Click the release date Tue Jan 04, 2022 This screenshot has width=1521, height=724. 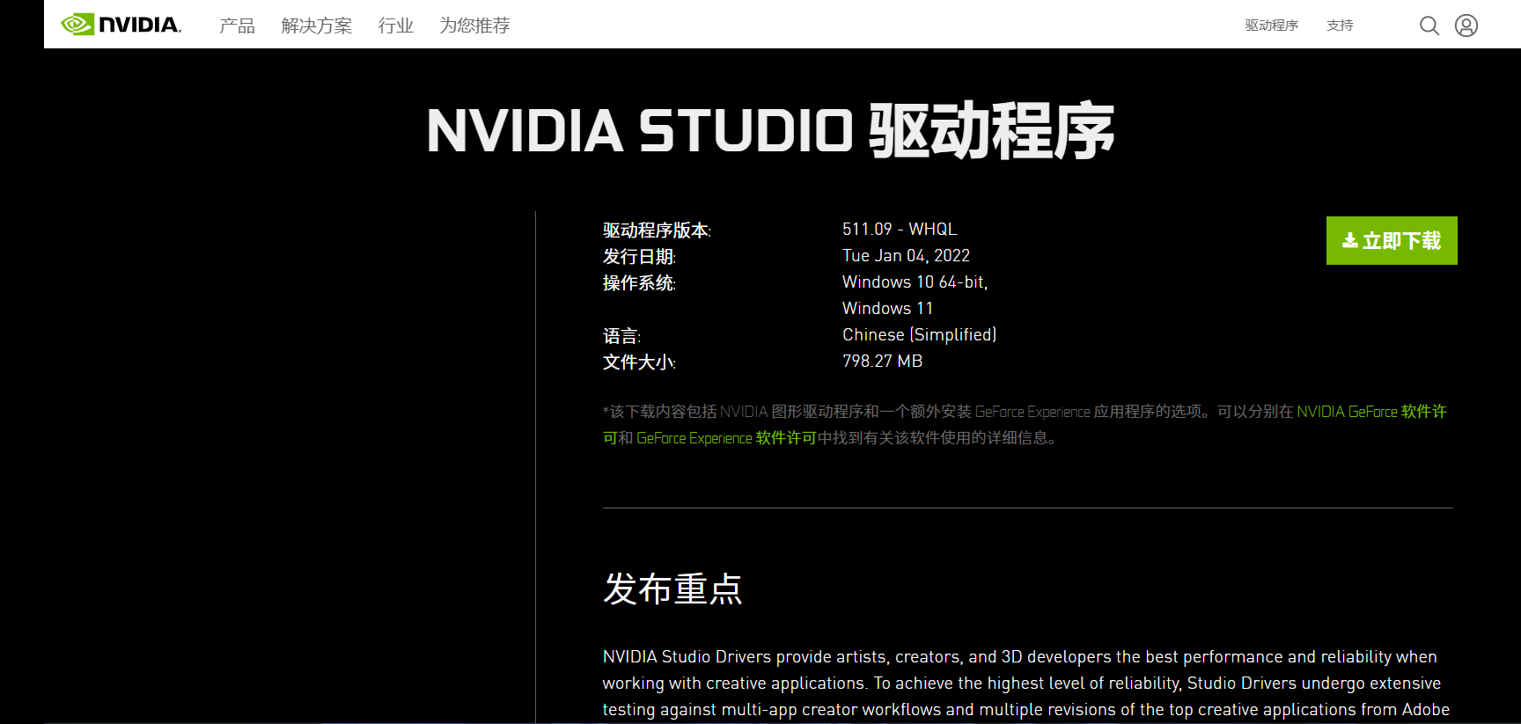pos(906,256)
